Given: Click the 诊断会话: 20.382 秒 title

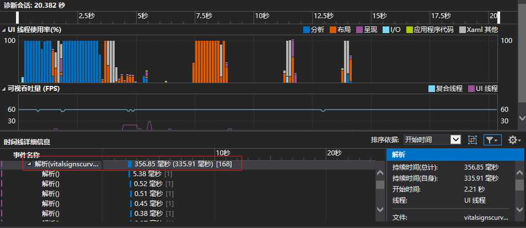Looking at the screenshot, I should click(x=34, y=5).
